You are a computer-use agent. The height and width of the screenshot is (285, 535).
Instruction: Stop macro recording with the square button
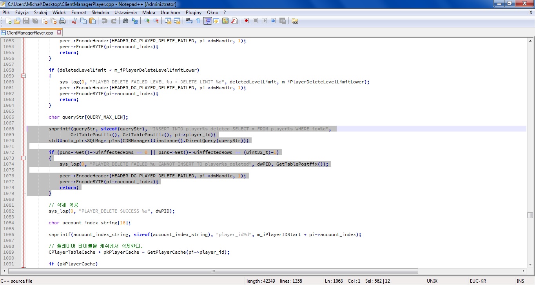pos(255,21)
